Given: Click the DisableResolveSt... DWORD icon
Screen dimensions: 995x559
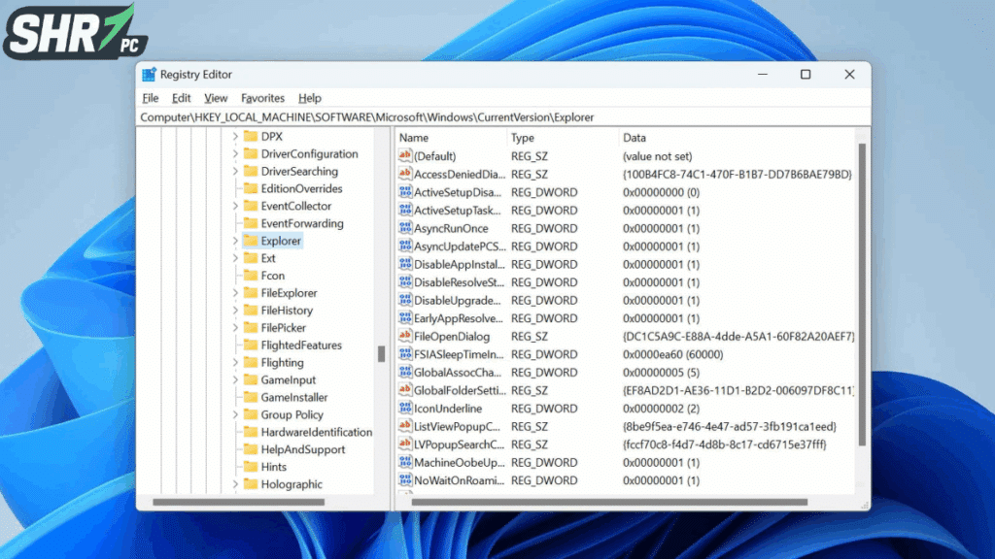Looking at the screenshot, I should coord(405,282).
